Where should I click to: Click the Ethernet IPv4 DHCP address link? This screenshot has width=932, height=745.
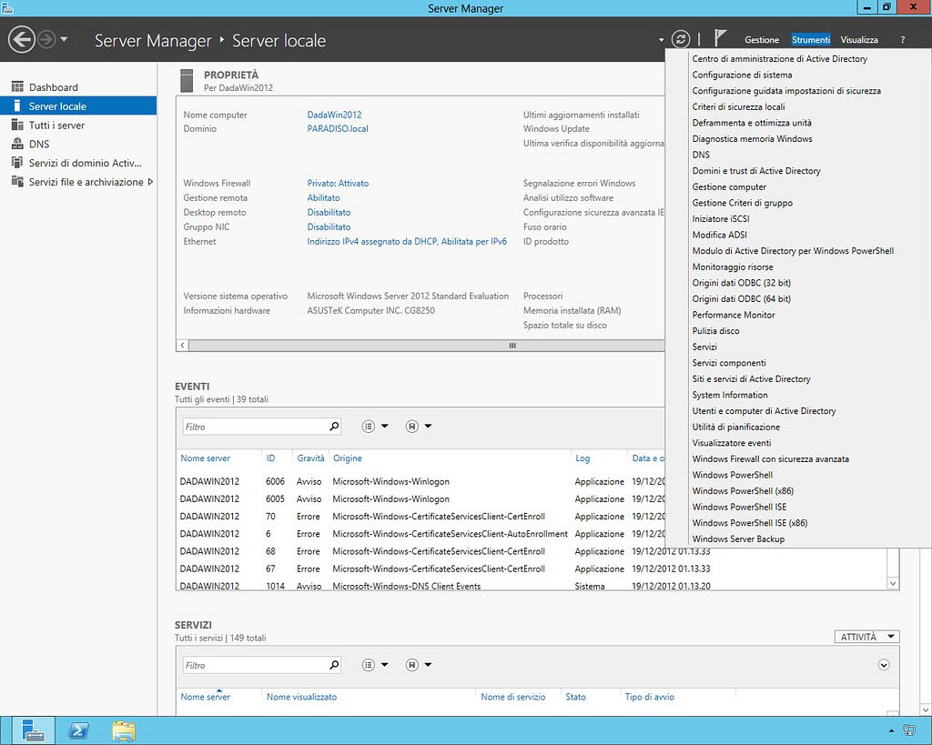pyautogui.click(x=407, y=241)
